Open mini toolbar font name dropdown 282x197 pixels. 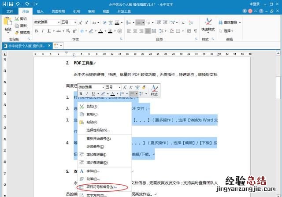coord(103,87)
